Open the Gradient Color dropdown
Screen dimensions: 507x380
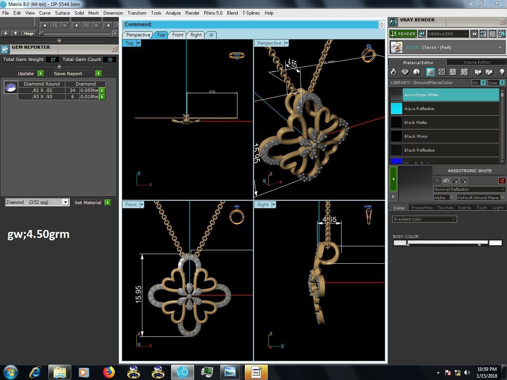tap(424, 219)
